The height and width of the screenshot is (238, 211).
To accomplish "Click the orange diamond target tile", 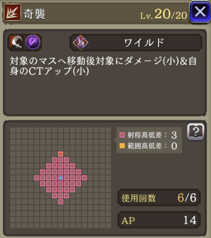I will 60,154.
